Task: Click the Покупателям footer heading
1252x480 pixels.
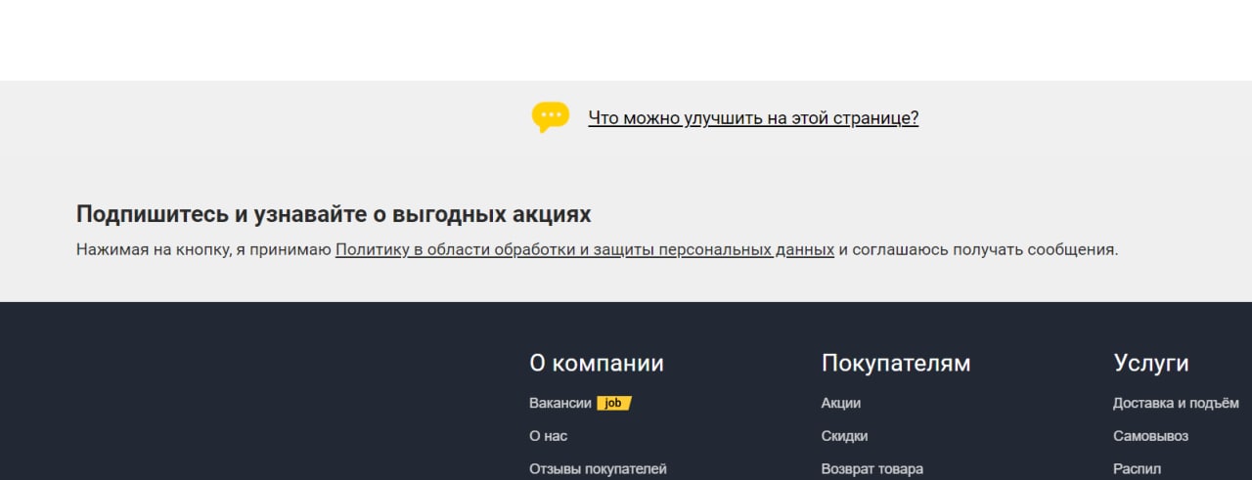Action: 896,363
